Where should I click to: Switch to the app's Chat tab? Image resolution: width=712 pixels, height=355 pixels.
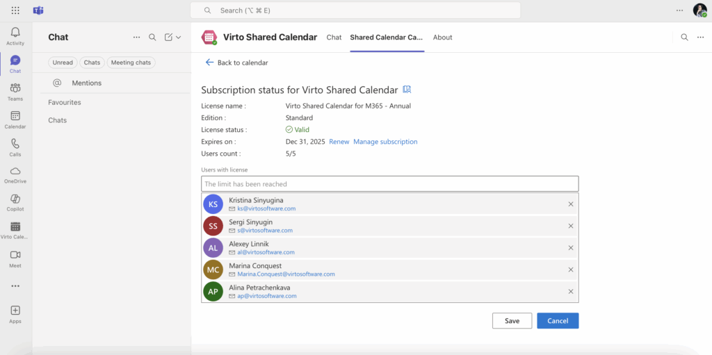334,38
